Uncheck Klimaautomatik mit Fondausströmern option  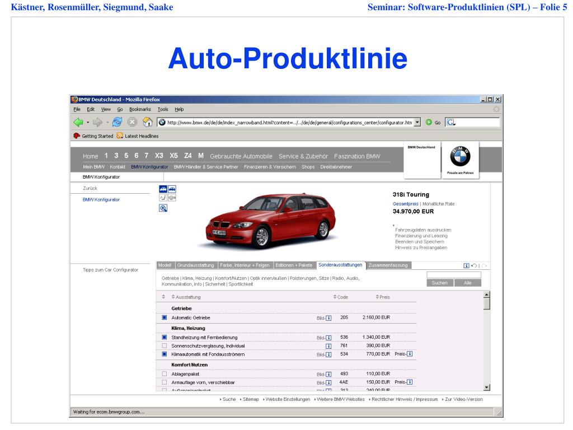coord(165,354)
